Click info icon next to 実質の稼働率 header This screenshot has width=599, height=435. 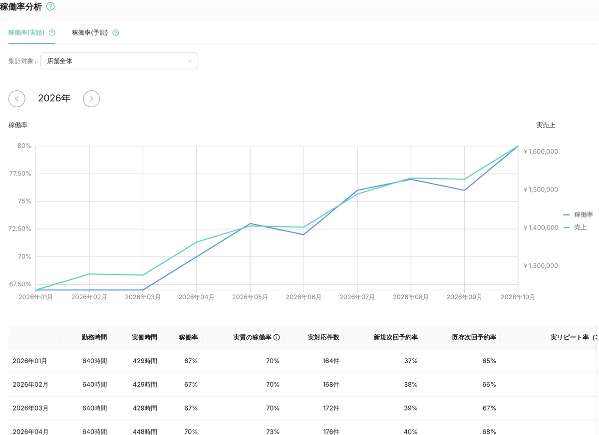click(x=277, y=337)
